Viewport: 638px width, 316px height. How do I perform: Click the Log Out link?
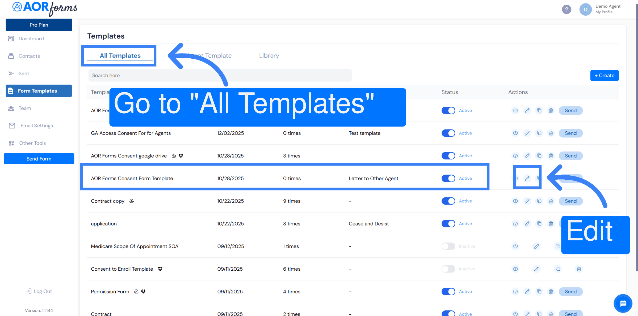pyautogui.click(x=39, y=291)
